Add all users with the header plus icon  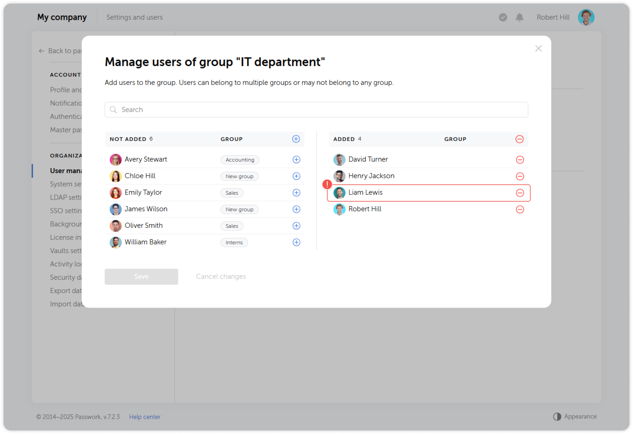296,139
